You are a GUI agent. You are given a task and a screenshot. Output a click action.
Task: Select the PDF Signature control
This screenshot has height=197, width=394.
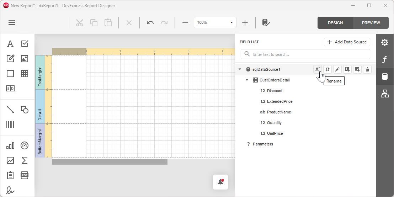point(10,190)
